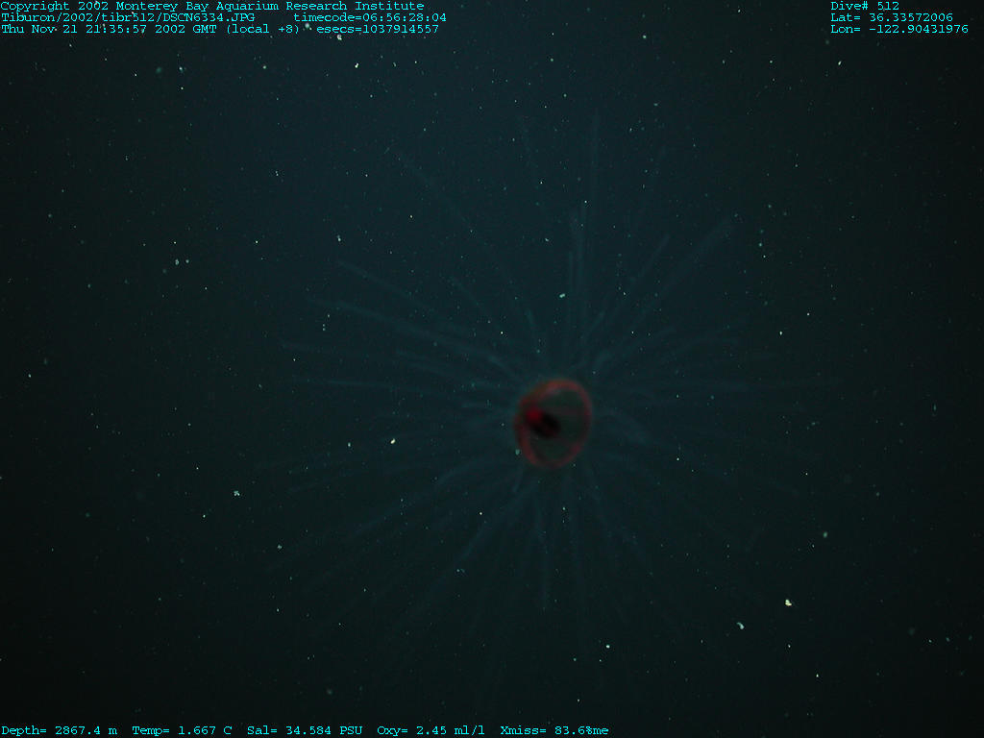The width and height of the screenshot is (984, 738).
Task: Click the Oxy= 2.45 ml/l reading
Action: click(x=430, y=730)
